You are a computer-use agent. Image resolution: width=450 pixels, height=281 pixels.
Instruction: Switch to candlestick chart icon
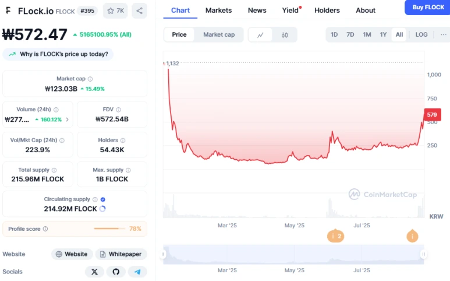tap(285, 35)
